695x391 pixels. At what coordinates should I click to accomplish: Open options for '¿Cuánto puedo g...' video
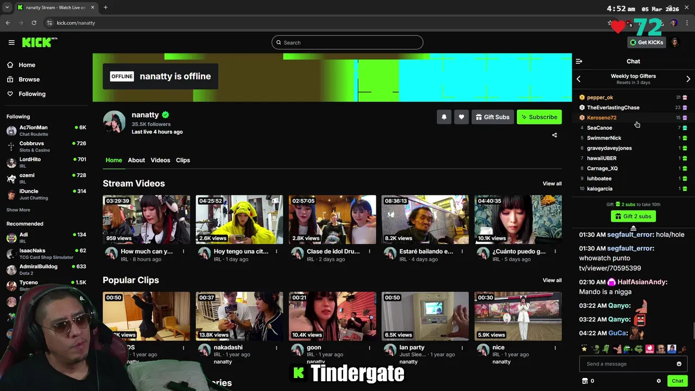coord(555,251)
